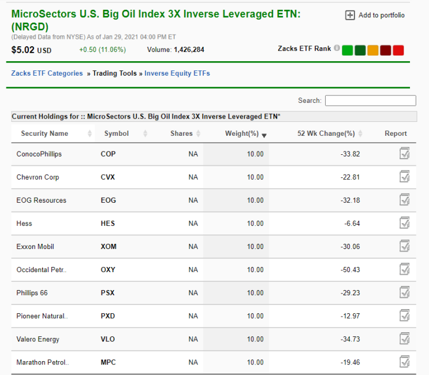The width and height of the screenshot is (429, 375).
Task: Click the NRGD ETN page title
Action: pos(156,20)
